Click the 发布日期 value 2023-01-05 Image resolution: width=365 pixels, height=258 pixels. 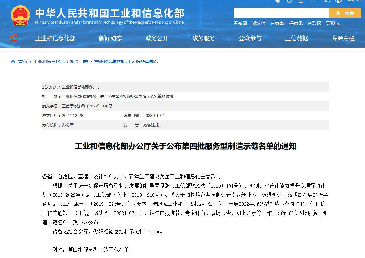tap(154, 115)
